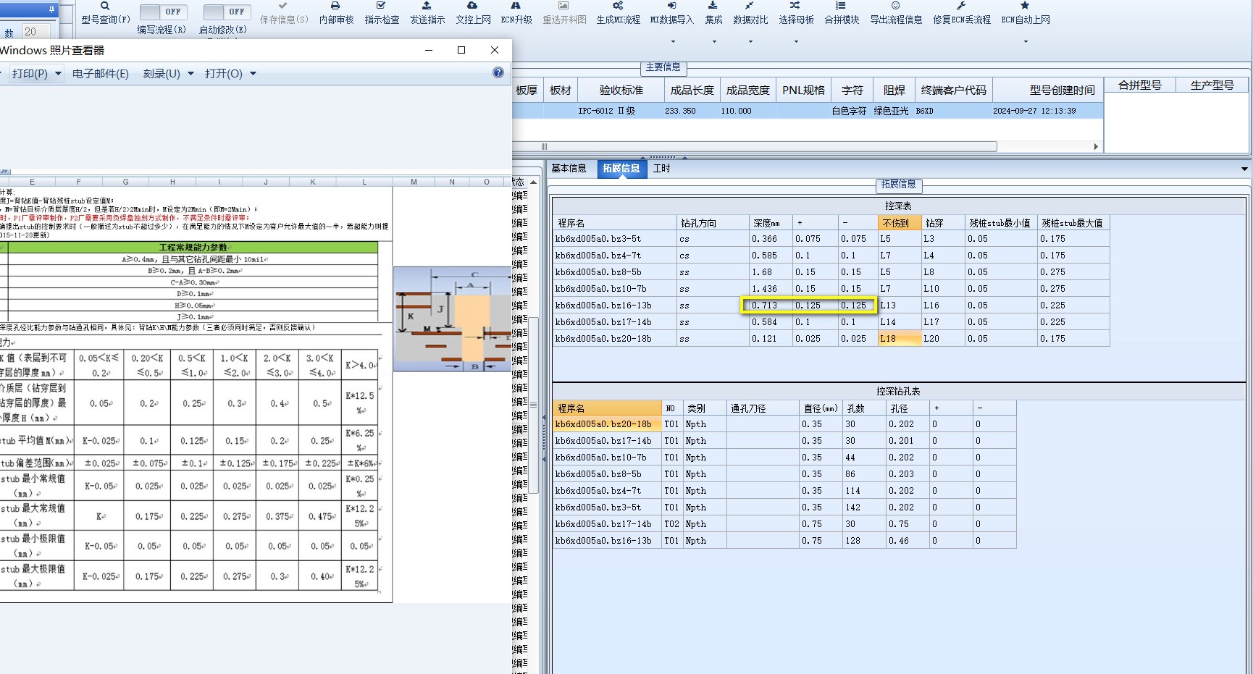The width and height of the screenshot is (1253, 674).
Task: Select the highlighted L18 cell in 控深表
Action: (x=899, y=339)
